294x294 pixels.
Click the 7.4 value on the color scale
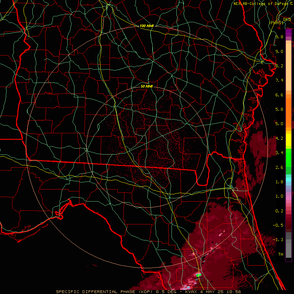tap(279, 80)
